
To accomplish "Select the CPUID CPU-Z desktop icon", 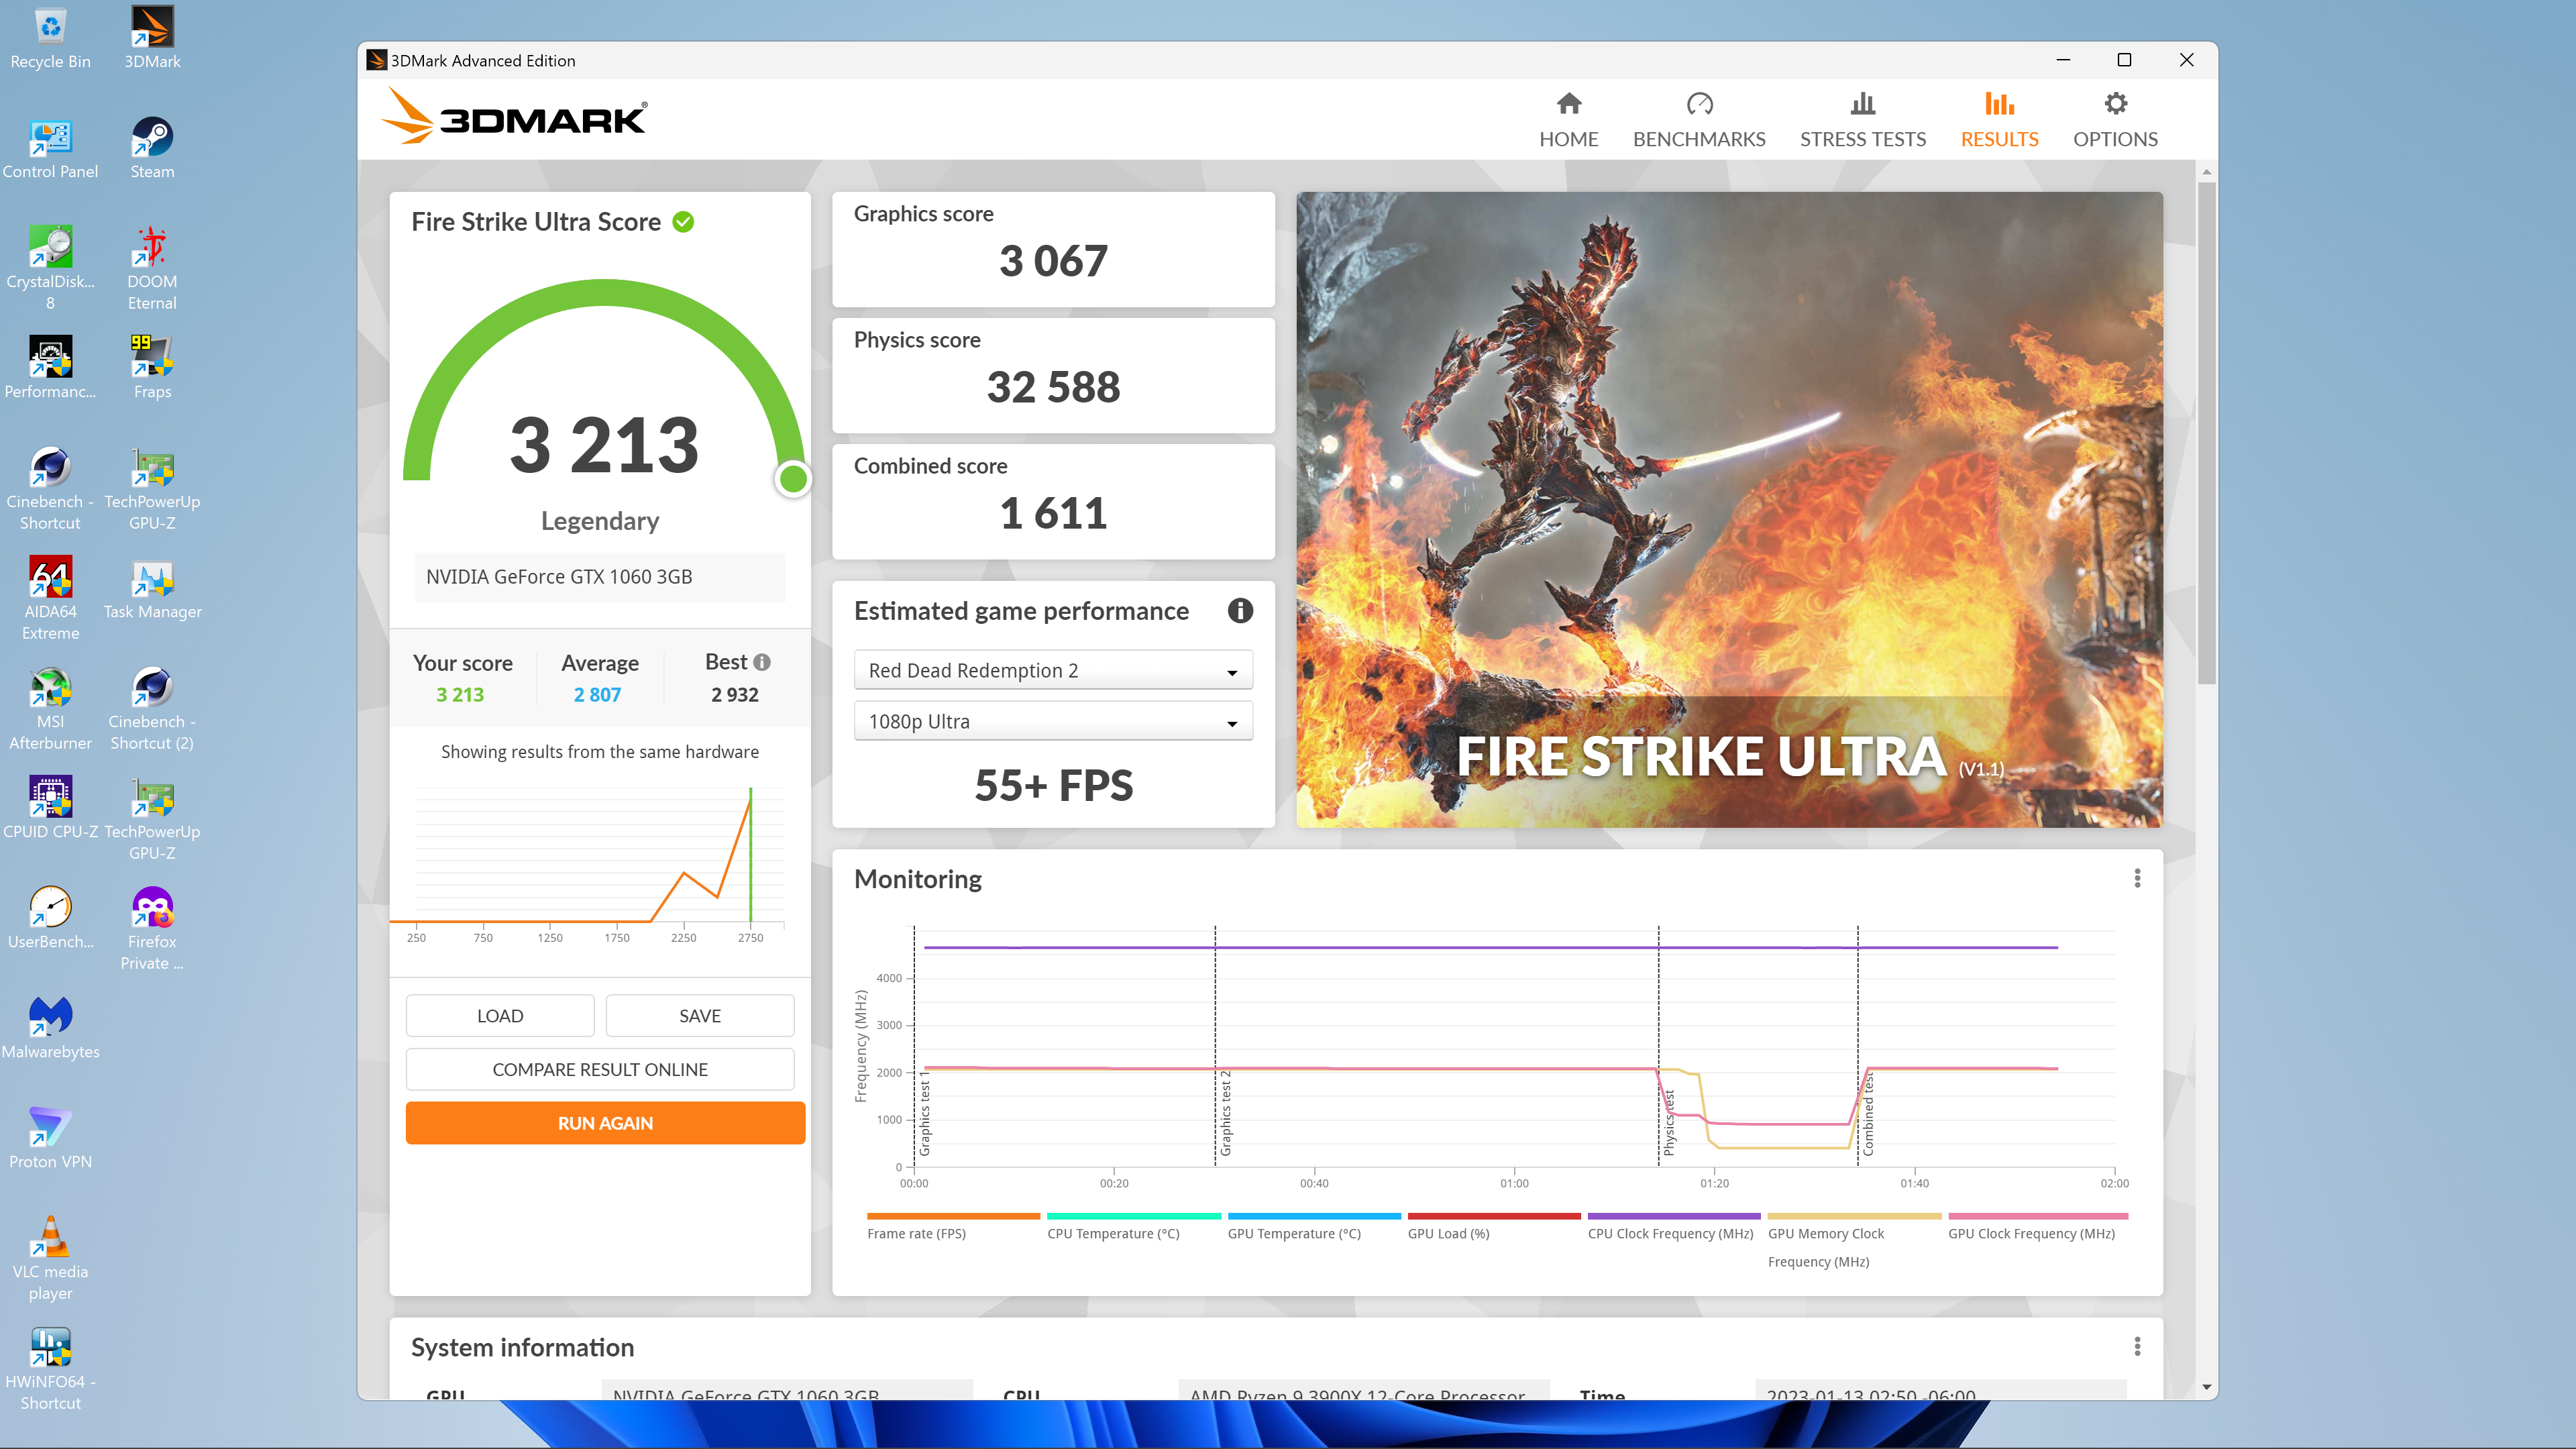I will 50,808.
